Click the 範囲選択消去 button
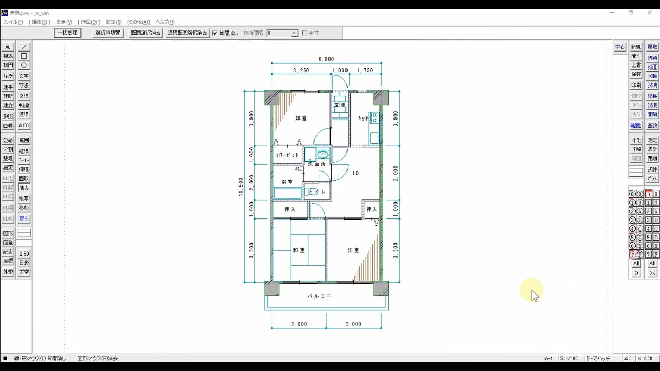This screenshot has height=371, width=660. 146,33
